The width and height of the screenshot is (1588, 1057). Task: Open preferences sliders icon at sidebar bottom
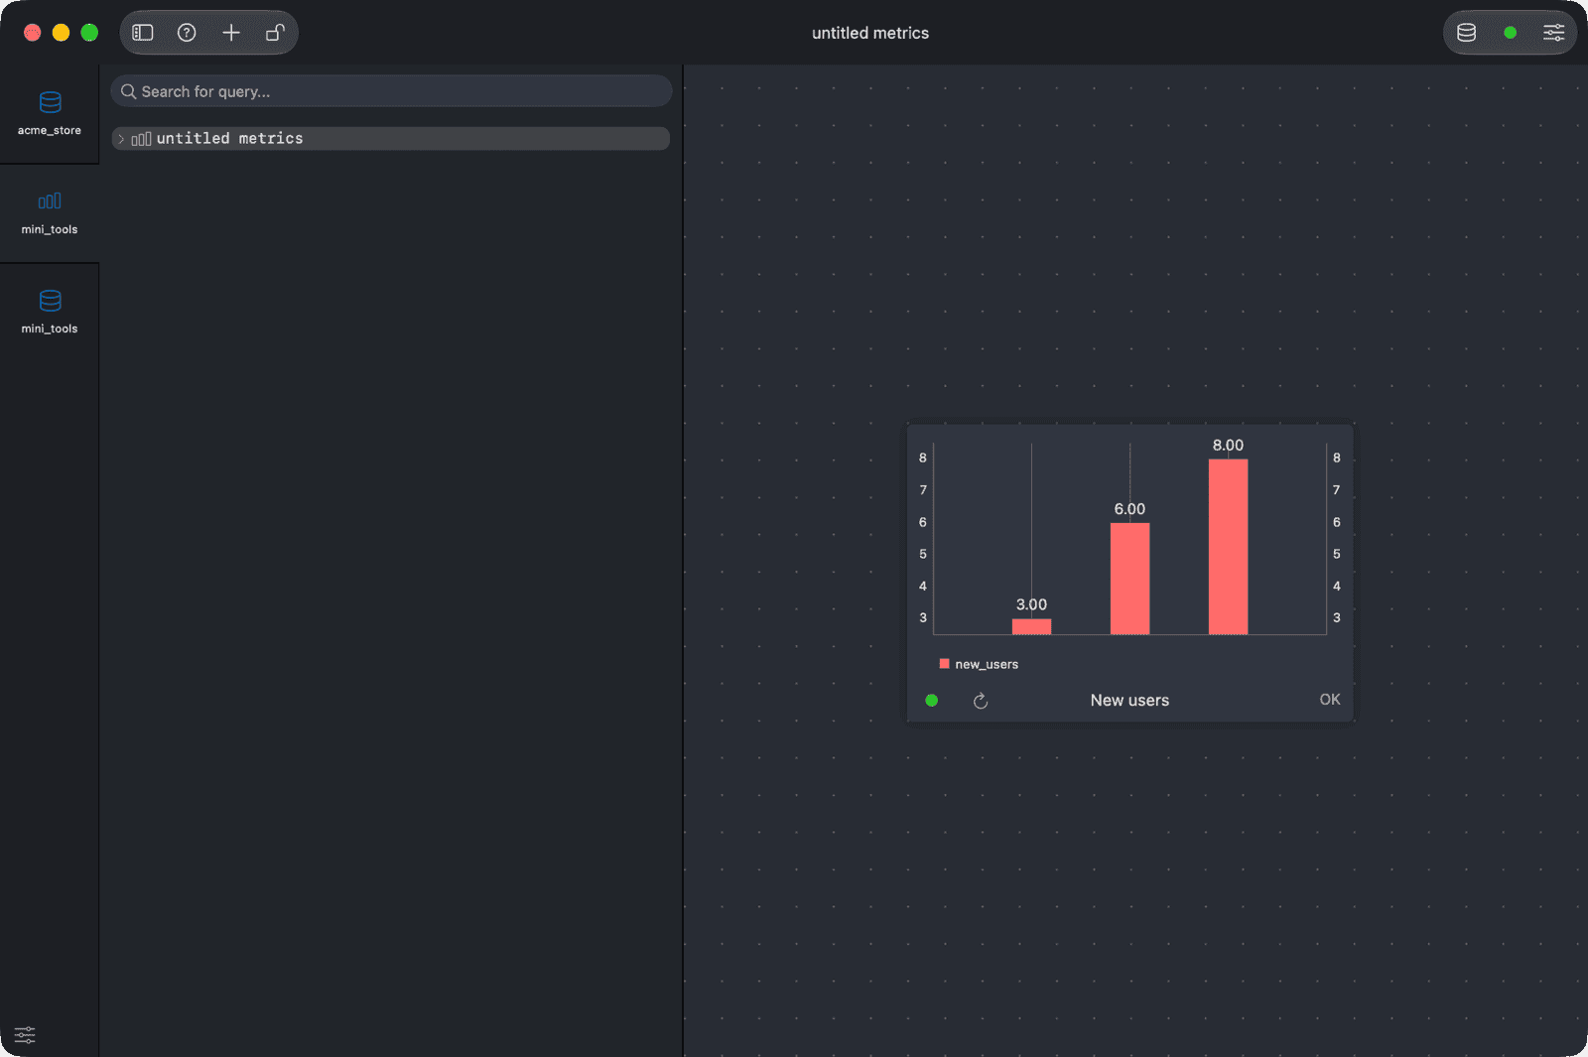[25, 1035]
